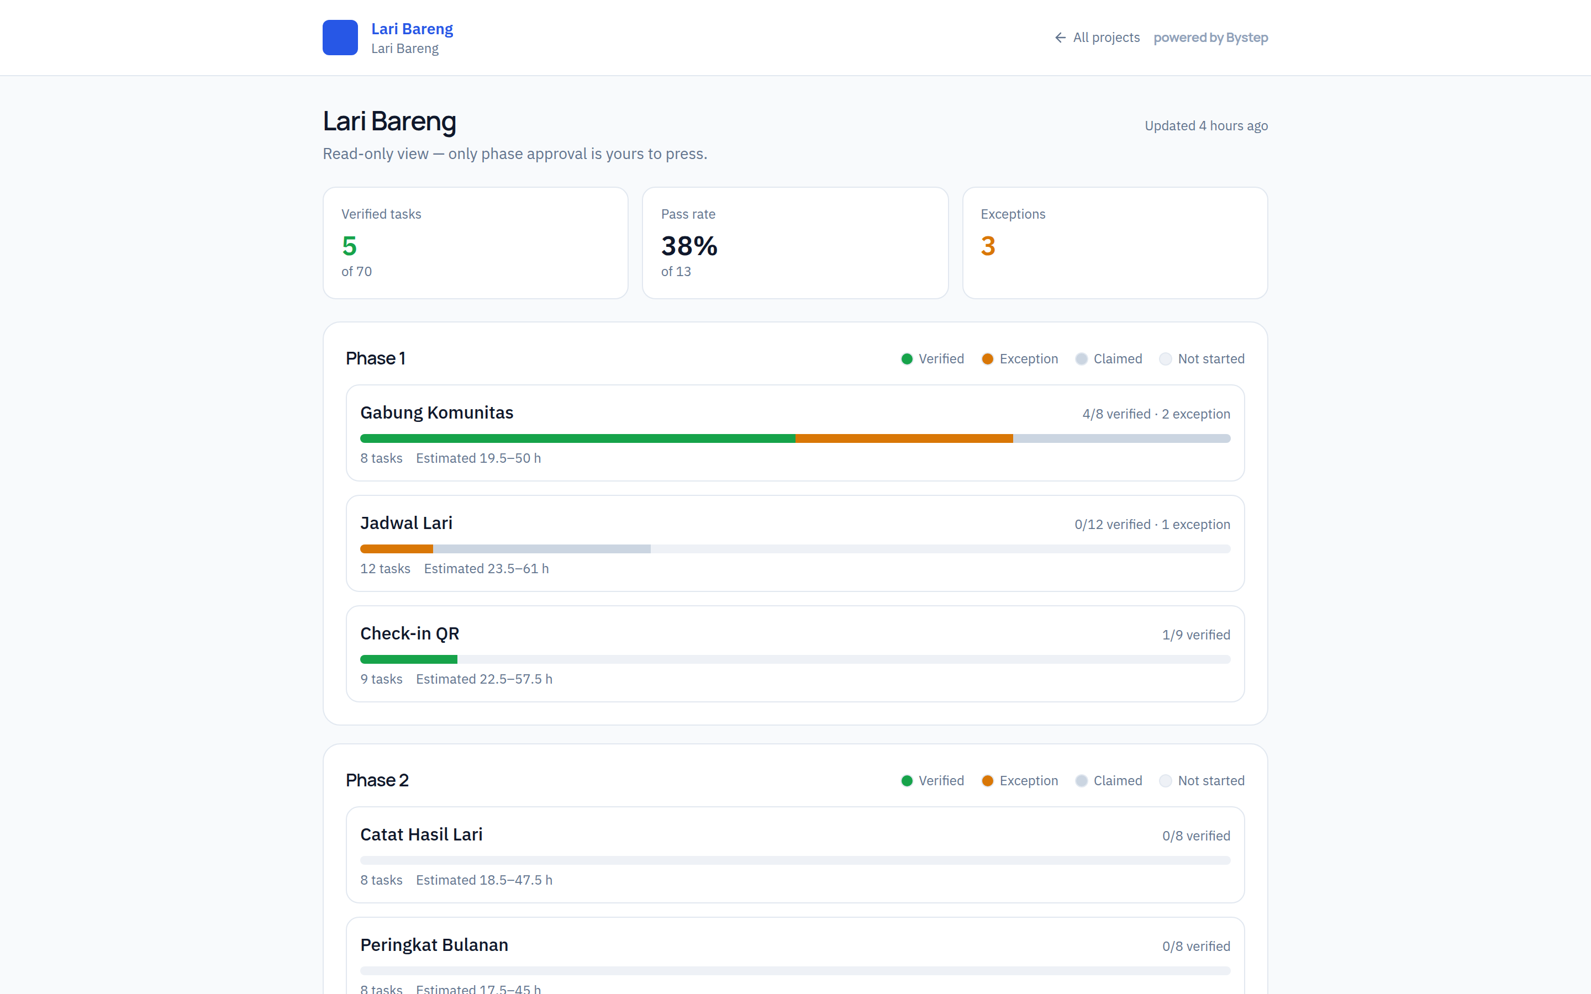The image size is (1591, 994).
Task: Click the "of 13" text under Pass rate
Action: 676,272
